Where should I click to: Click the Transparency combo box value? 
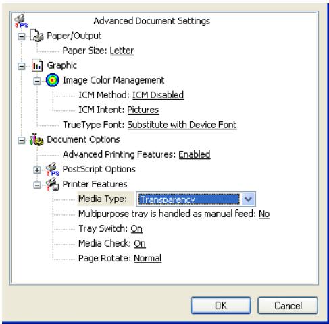(x=189, y=199)
